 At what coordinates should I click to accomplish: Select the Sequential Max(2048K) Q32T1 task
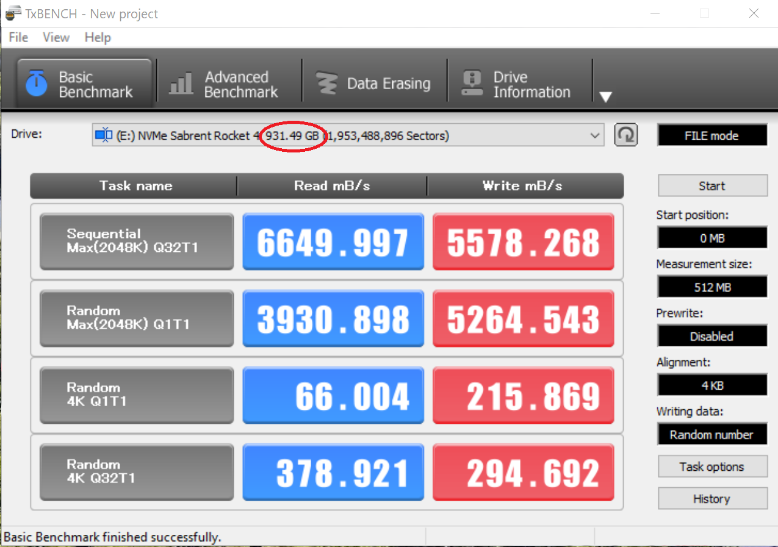[136, 241]
